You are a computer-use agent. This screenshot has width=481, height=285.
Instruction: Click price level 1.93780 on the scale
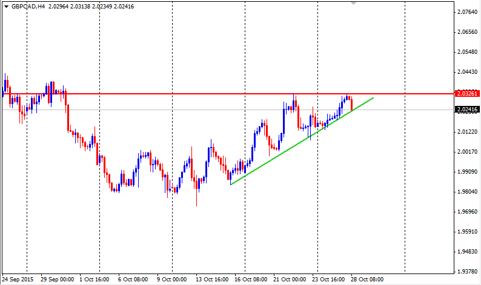click(x=467, y=272)
